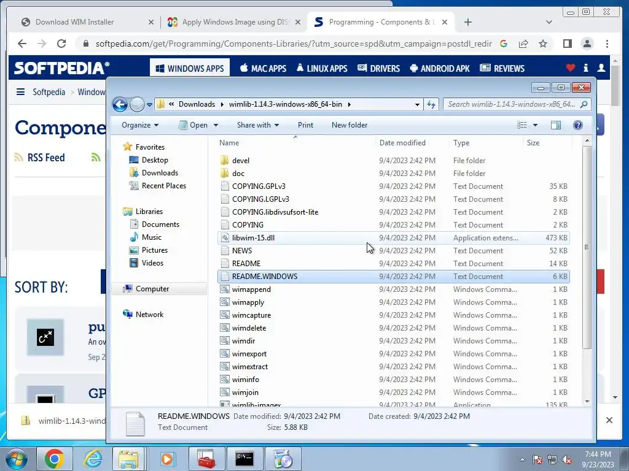This screenshot has height=471, width=629.
Task: Click the Print toolbar button
Action: [x=305, y=125]
